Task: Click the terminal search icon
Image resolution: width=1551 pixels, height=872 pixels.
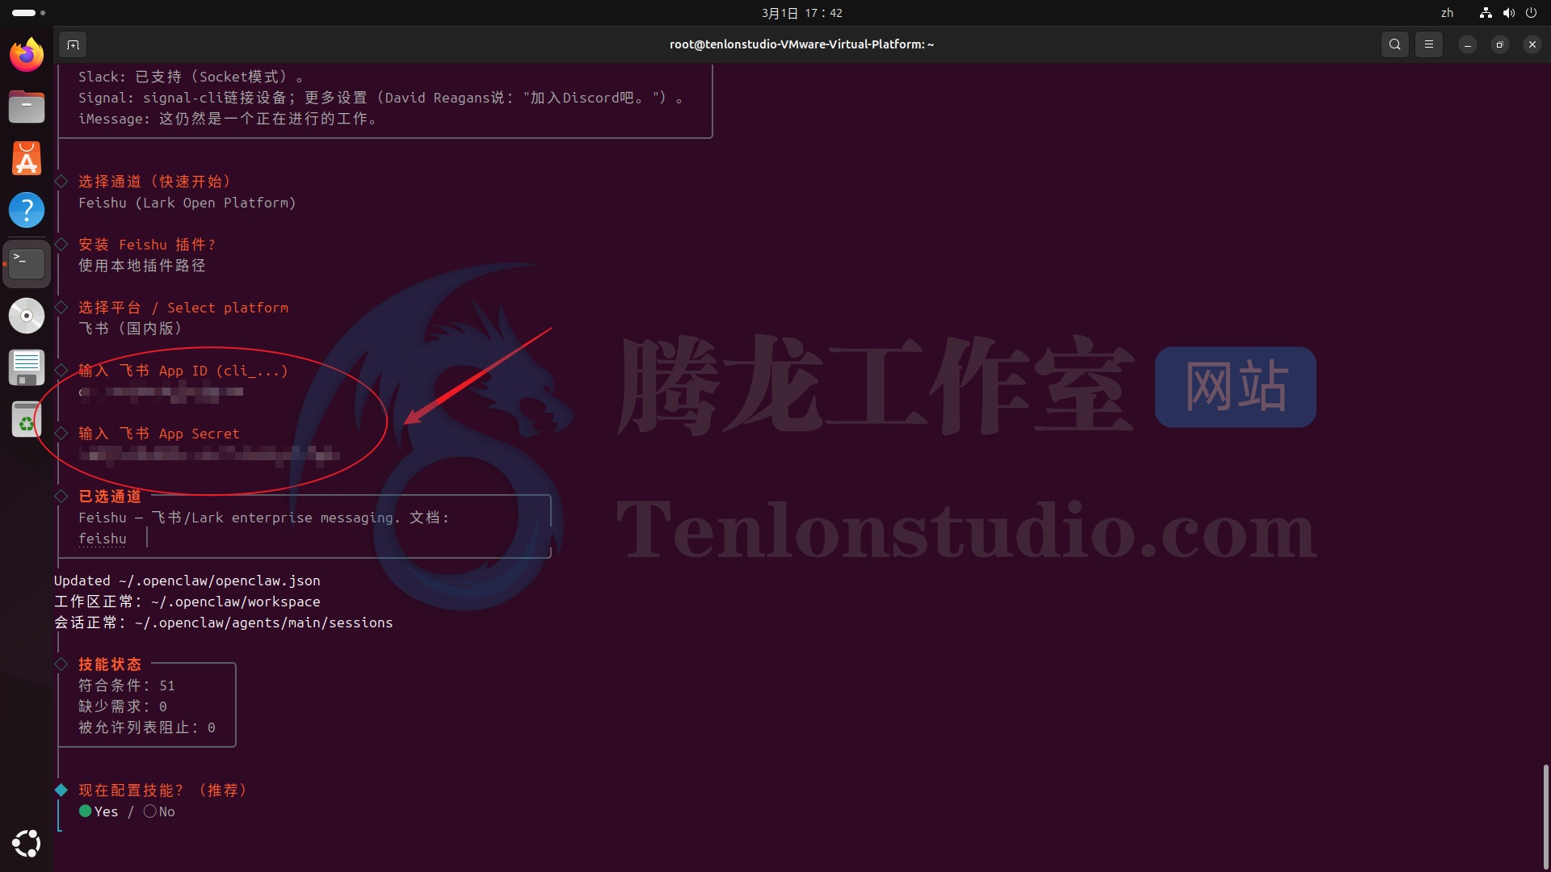Action: coord(1395,44)
